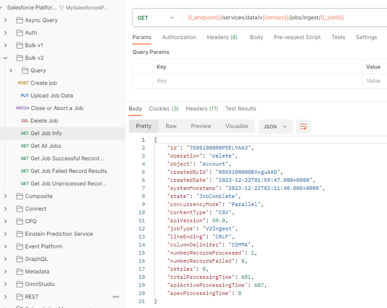Viewport: 387px width, 308px height.
Task: Open GET Get Job Unprocessed Records request
Action: click(62, 184)
